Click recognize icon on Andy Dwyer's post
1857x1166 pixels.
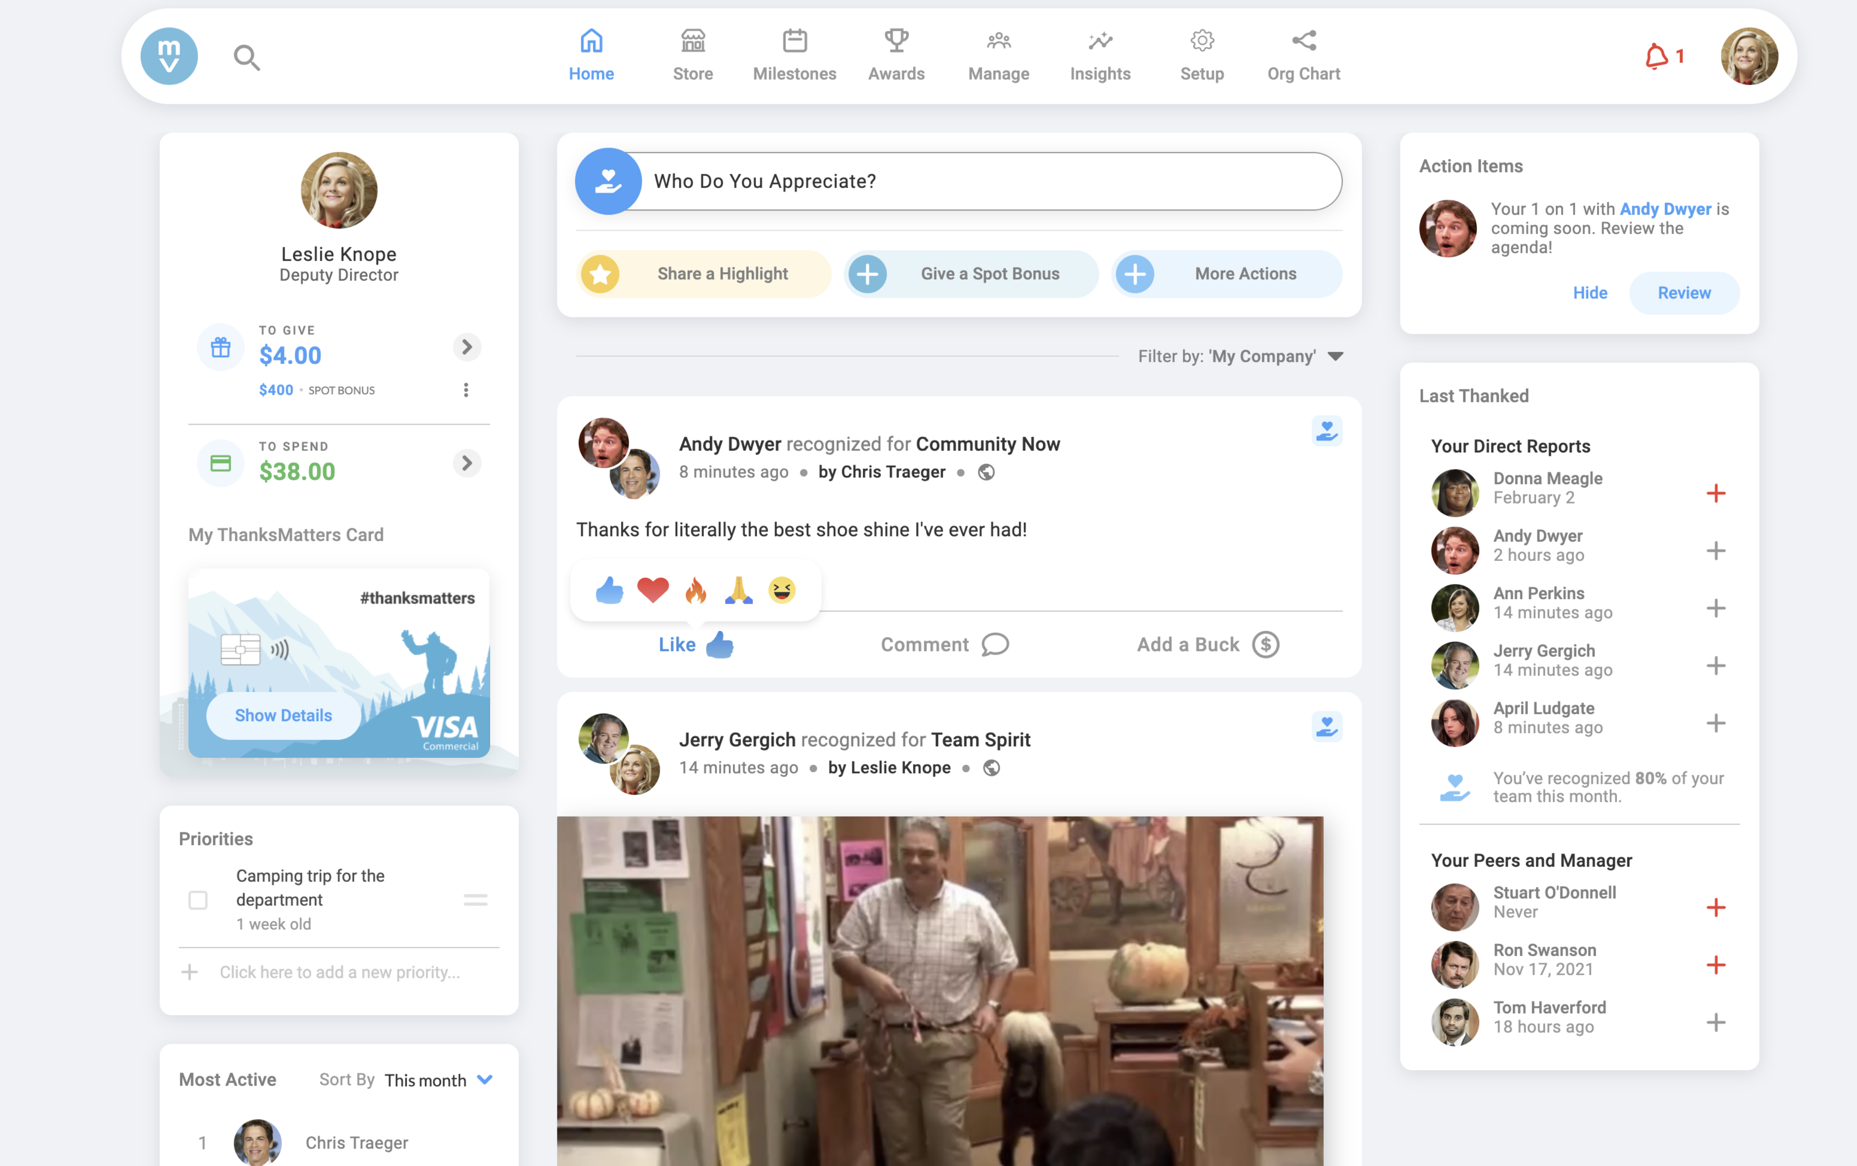pyautogui.click(x=1326, y=431)
